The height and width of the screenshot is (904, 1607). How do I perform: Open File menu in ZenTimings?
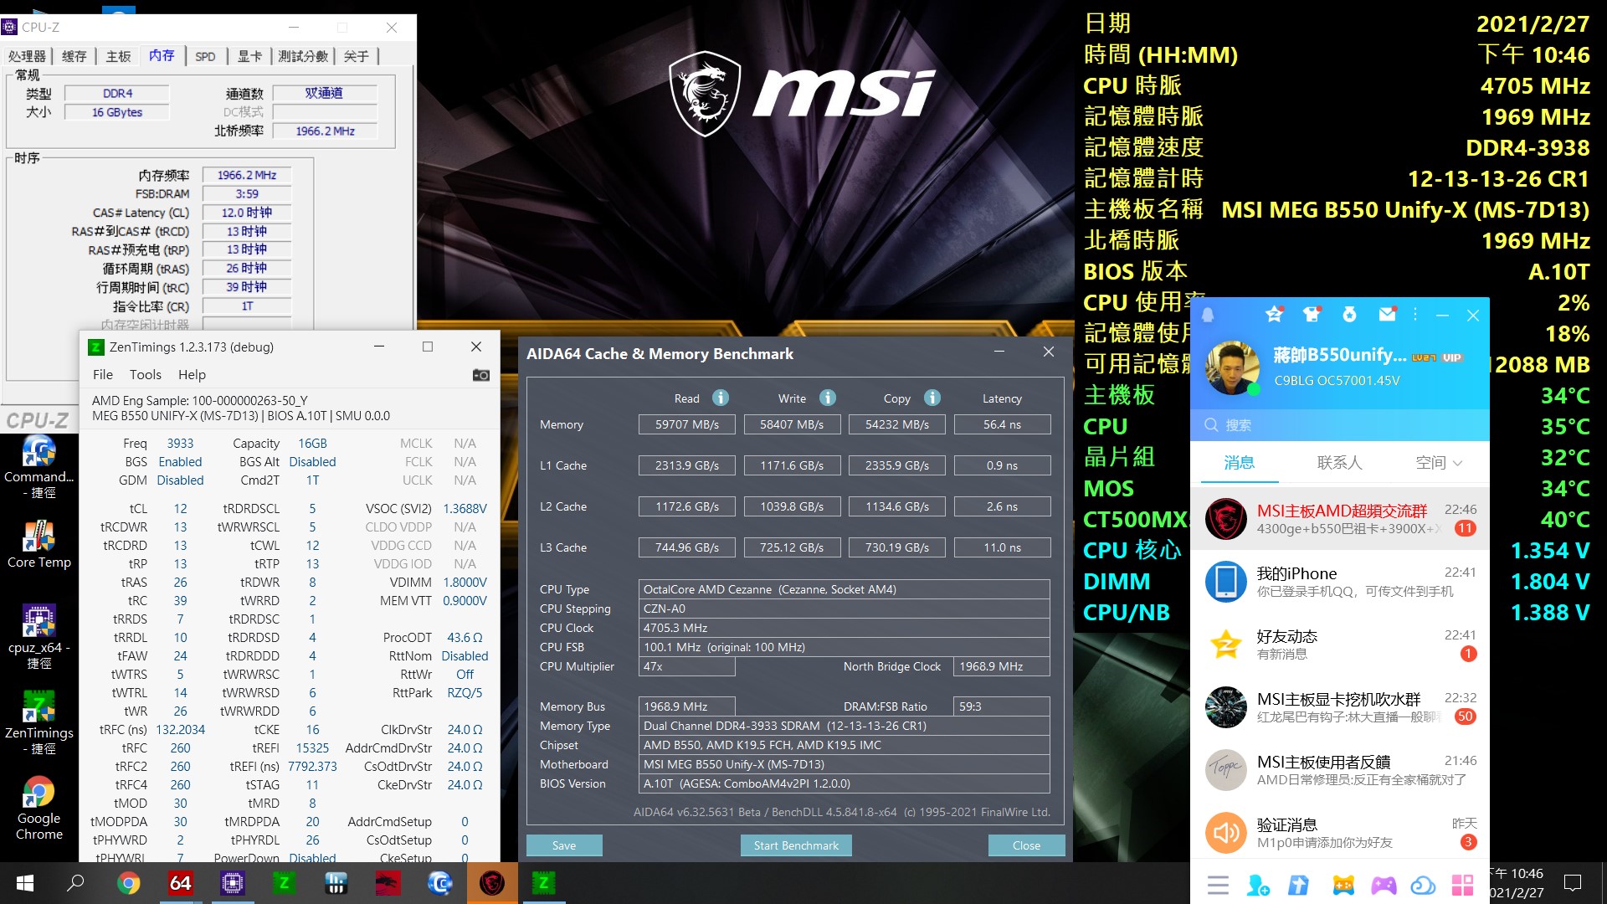coord(103,375)
